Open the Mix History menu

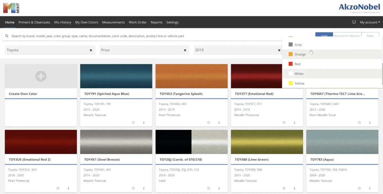click(x=62, y=22)
